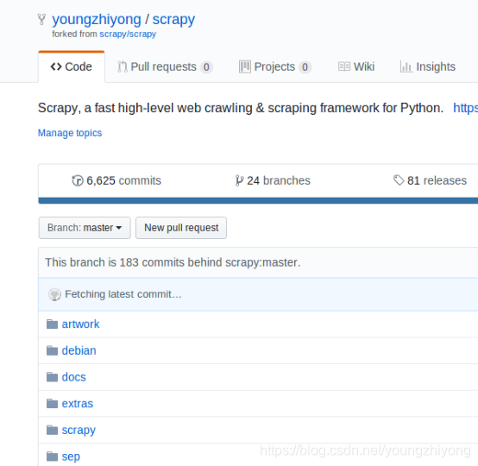Open the docs folder
The width and height of the screenshot is (478, 466).
(74, 377)
